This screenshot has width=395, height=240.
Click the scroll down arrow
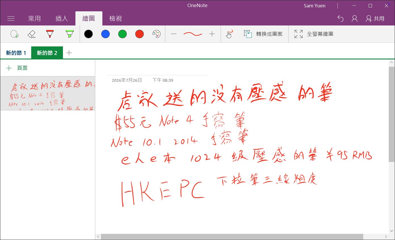pyautogui.click(x=392, y=231)
